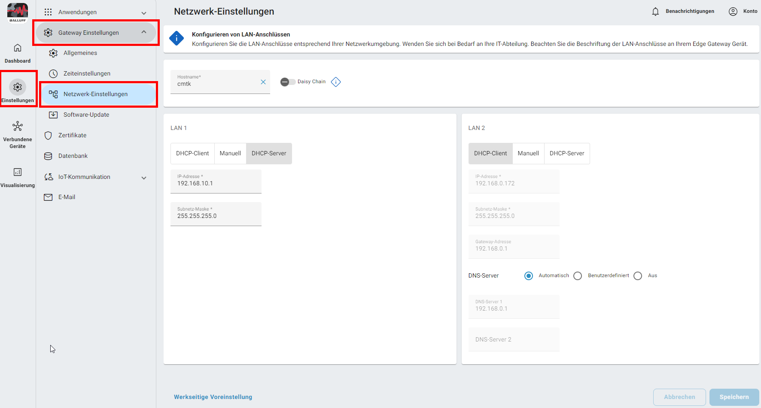Select the Aus DNS-Server radio button
The height and width of the screenshot is (408, 761).
[638, 276]
